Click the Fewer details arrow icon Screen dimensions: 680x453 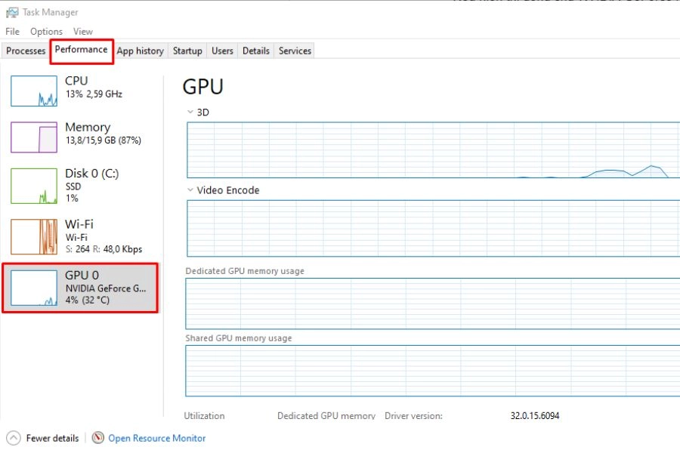point(14,438)
